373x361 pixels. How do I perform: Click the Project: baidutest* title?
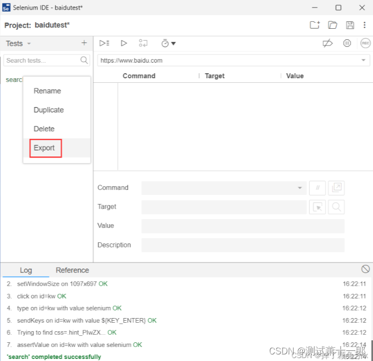pos(37,25)
